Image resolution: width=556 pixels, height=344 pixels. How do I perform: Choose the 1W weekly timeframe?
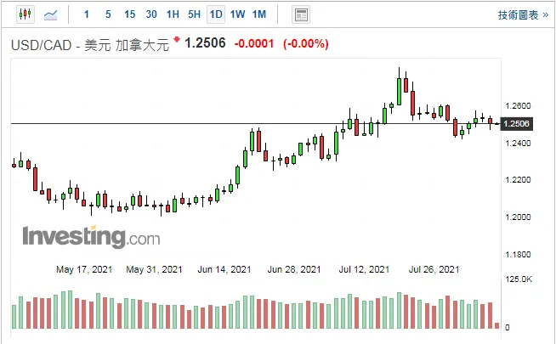[237, 14]
